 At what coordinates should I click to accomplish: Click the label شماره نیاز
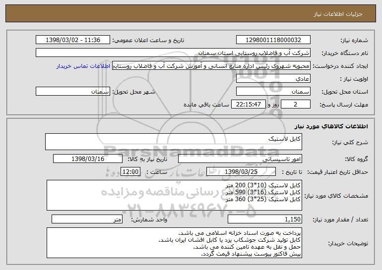pos(355,41)
